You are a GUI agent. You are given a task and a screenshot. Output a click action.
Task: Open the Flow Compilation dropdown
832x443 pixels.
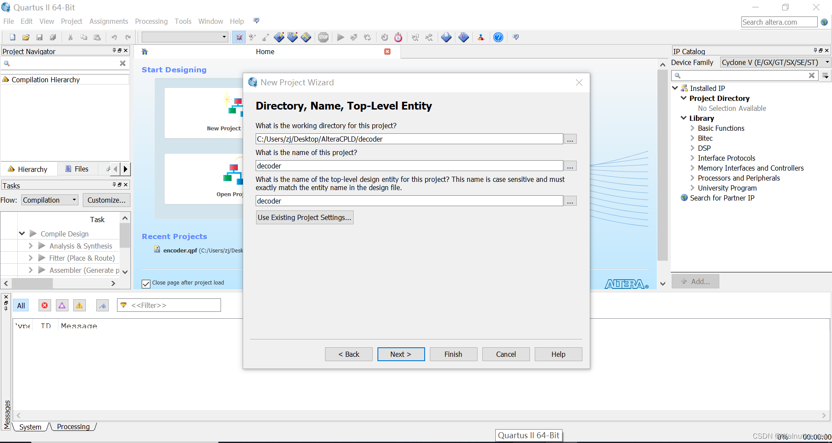click(50, 200)
